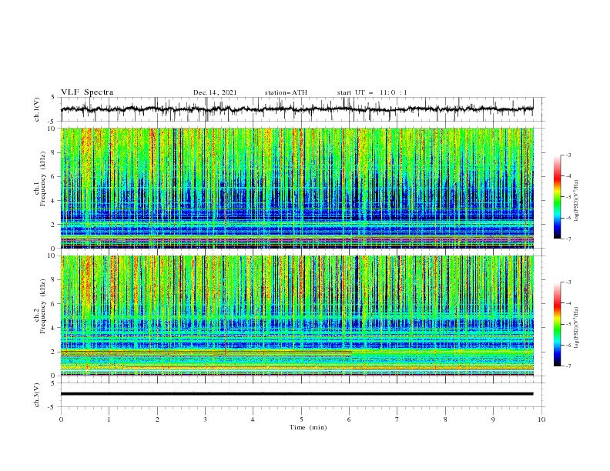This screenshot has height=471, width=610.
Task: Click inside the ch.2 spectrogram panel
Action: [x=297, y=316]
